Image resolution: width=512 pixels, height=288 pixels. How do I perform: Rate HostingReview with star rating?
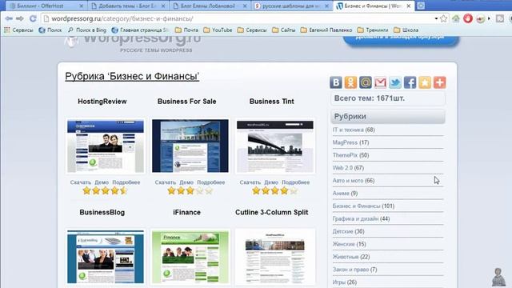tap(105, 190)
